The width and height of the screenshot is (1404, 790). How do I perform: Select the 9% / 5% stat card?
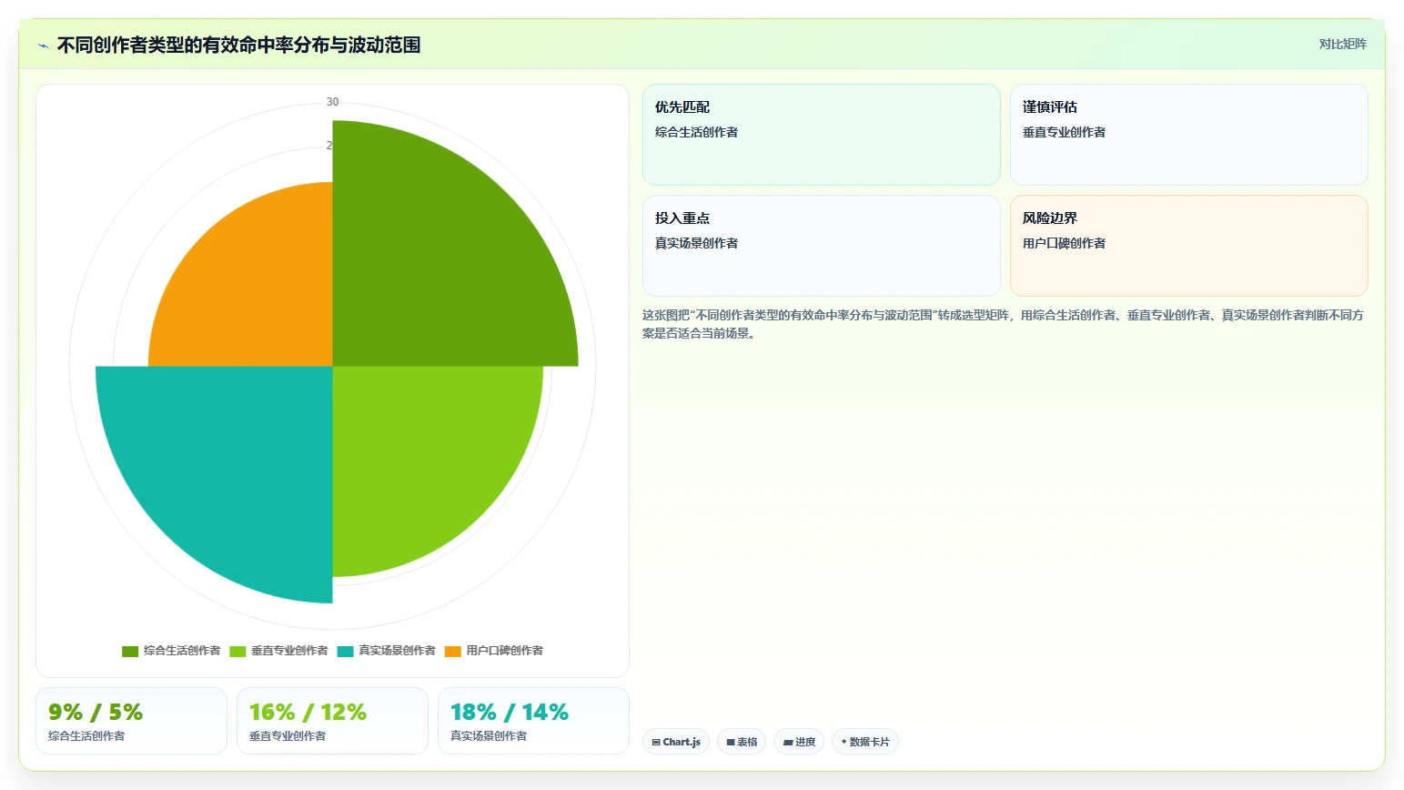click(x=131, y=721)
